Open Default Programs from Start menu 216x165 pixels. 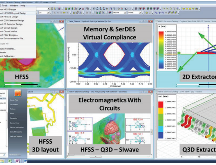pos(16,132)
